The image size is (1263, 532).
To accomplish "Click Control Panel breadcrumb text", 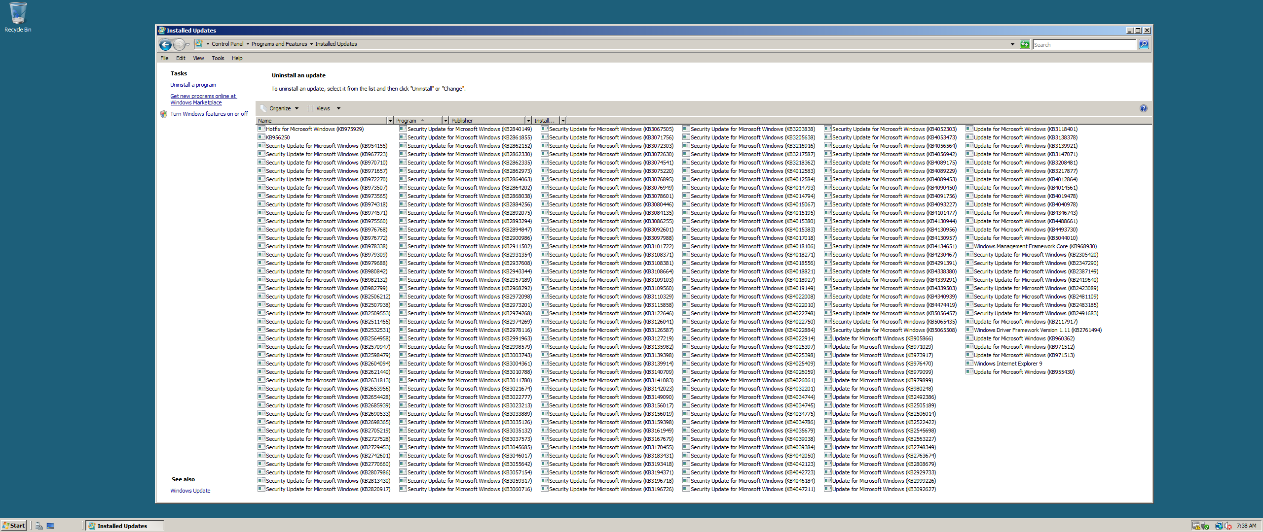I will 227,44.
